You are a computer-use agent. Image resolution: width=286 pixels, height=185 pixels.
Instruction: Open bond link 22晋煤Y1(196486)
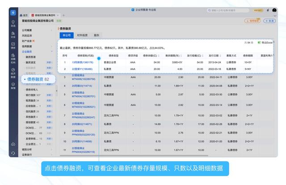[82, 69]
